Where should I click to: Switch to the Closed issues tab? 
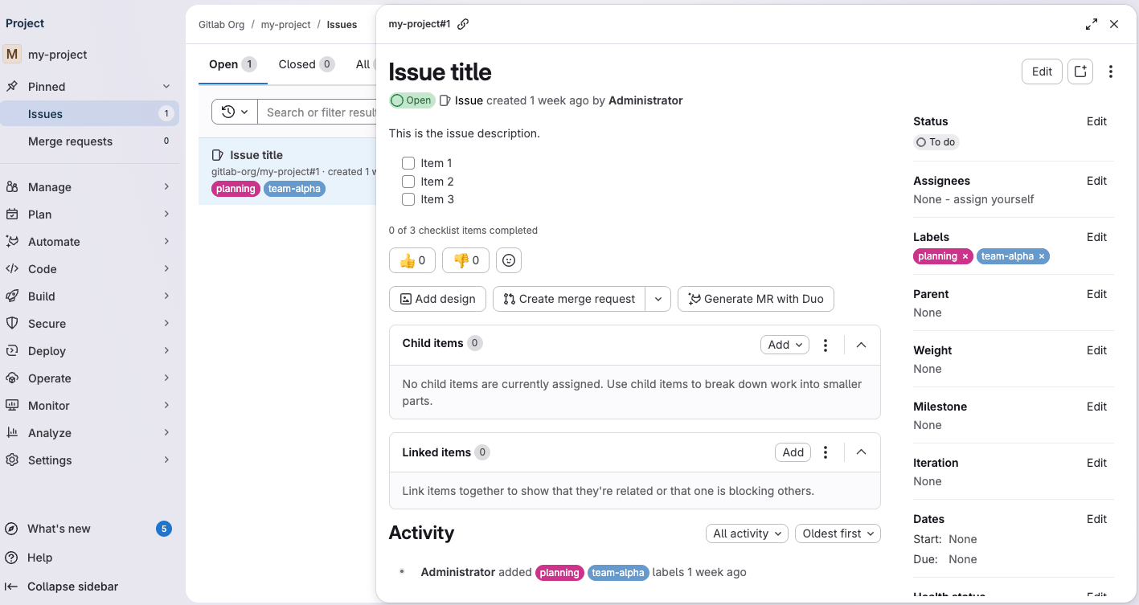point(305,64)
